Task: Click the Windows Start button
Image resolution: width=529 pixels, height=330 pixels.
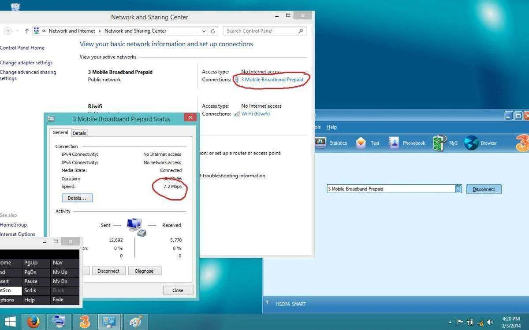Action: click(x=10, y=322)
